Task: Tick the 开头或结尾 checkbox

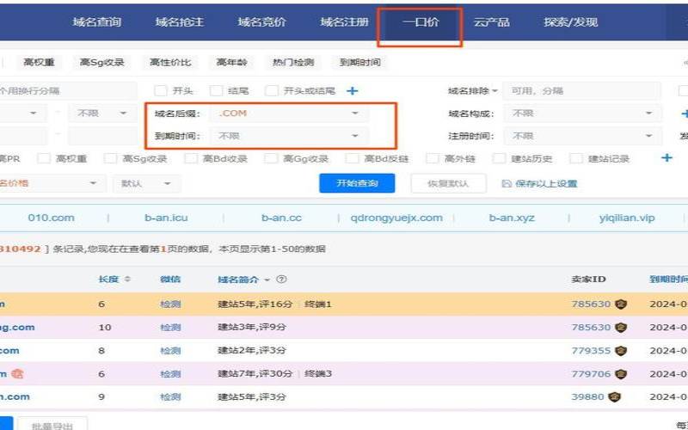Action: click(272, 91)
